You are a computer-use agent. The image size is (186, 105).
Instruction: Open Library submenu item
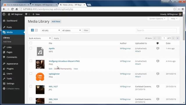click(x=6, y=38)
